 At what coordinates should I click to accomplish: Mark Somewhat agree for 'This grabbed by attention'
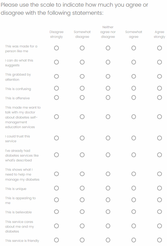point(134,76)
